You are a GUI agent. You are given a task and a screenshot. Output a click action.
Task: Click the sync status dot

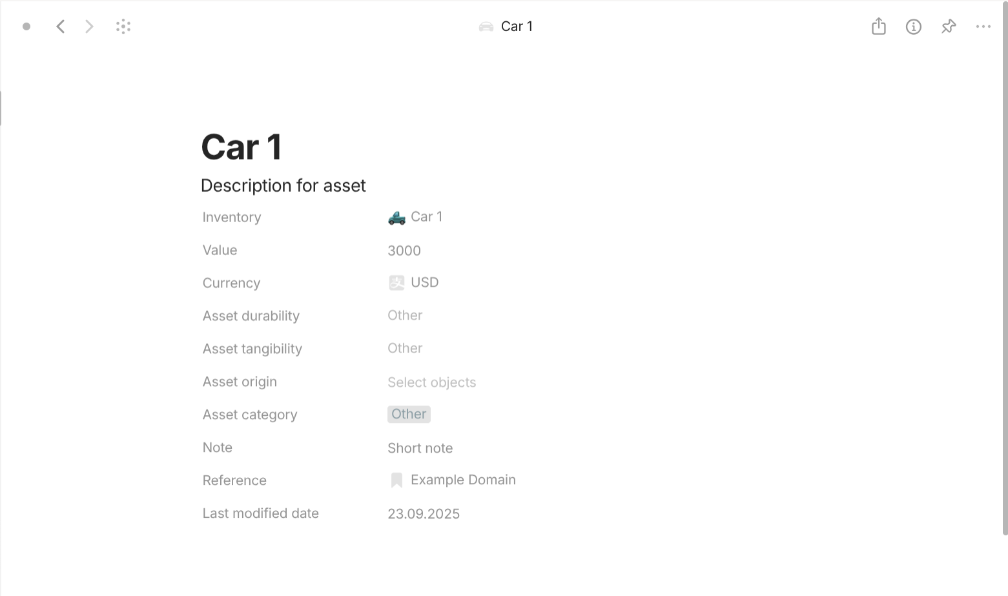tap(26, 26)
